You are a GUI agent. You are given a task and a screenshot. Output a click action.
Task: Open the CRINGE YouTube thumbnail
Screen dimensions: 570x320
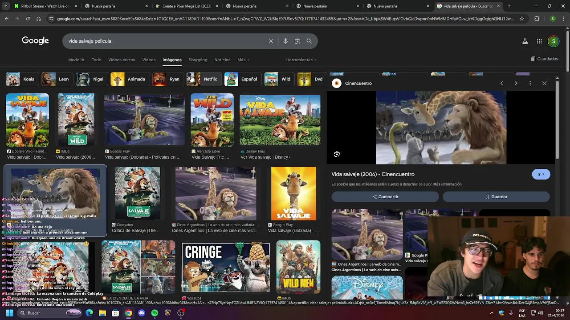click(226, 267)
